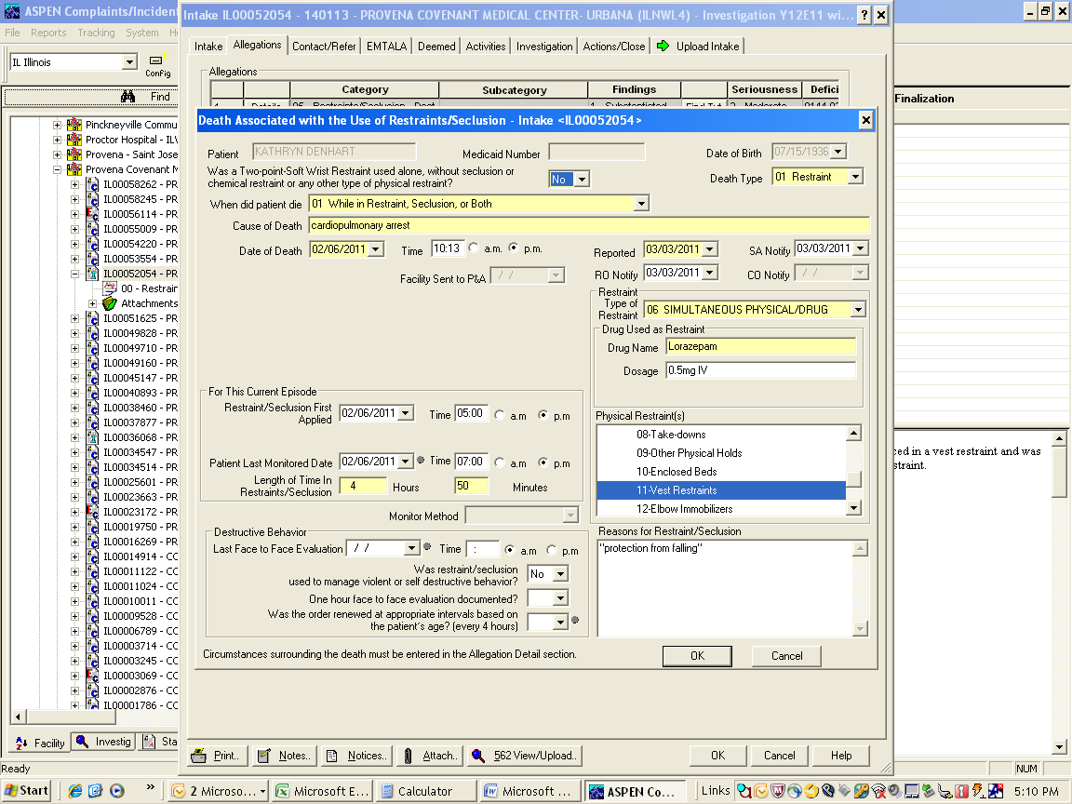This screenshot has height=804, width=1072.
Task: Switch to the Investigation tab
Action: tap(544, 47)
